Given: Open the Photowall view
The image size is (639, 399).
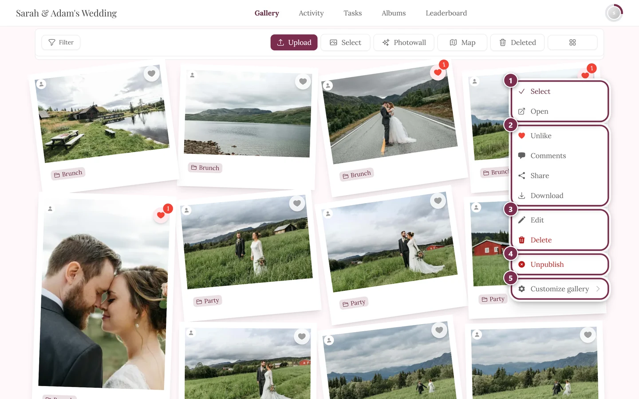Looking at the screenshot, I should [404, 43].
